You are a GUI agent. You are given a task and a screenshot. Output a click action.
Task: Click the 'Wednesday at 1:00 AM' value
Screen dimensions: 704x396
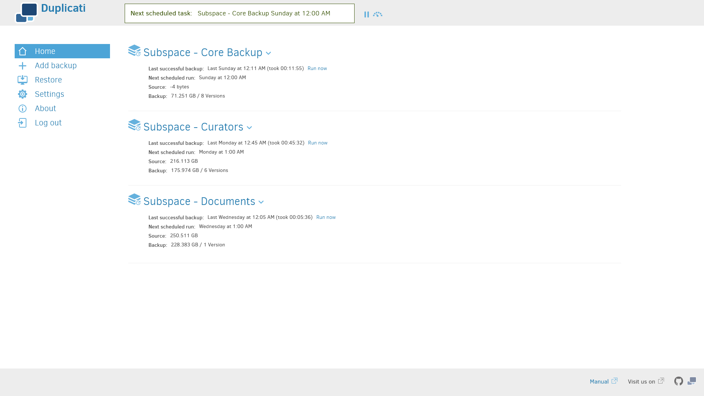tap(225, 227)
